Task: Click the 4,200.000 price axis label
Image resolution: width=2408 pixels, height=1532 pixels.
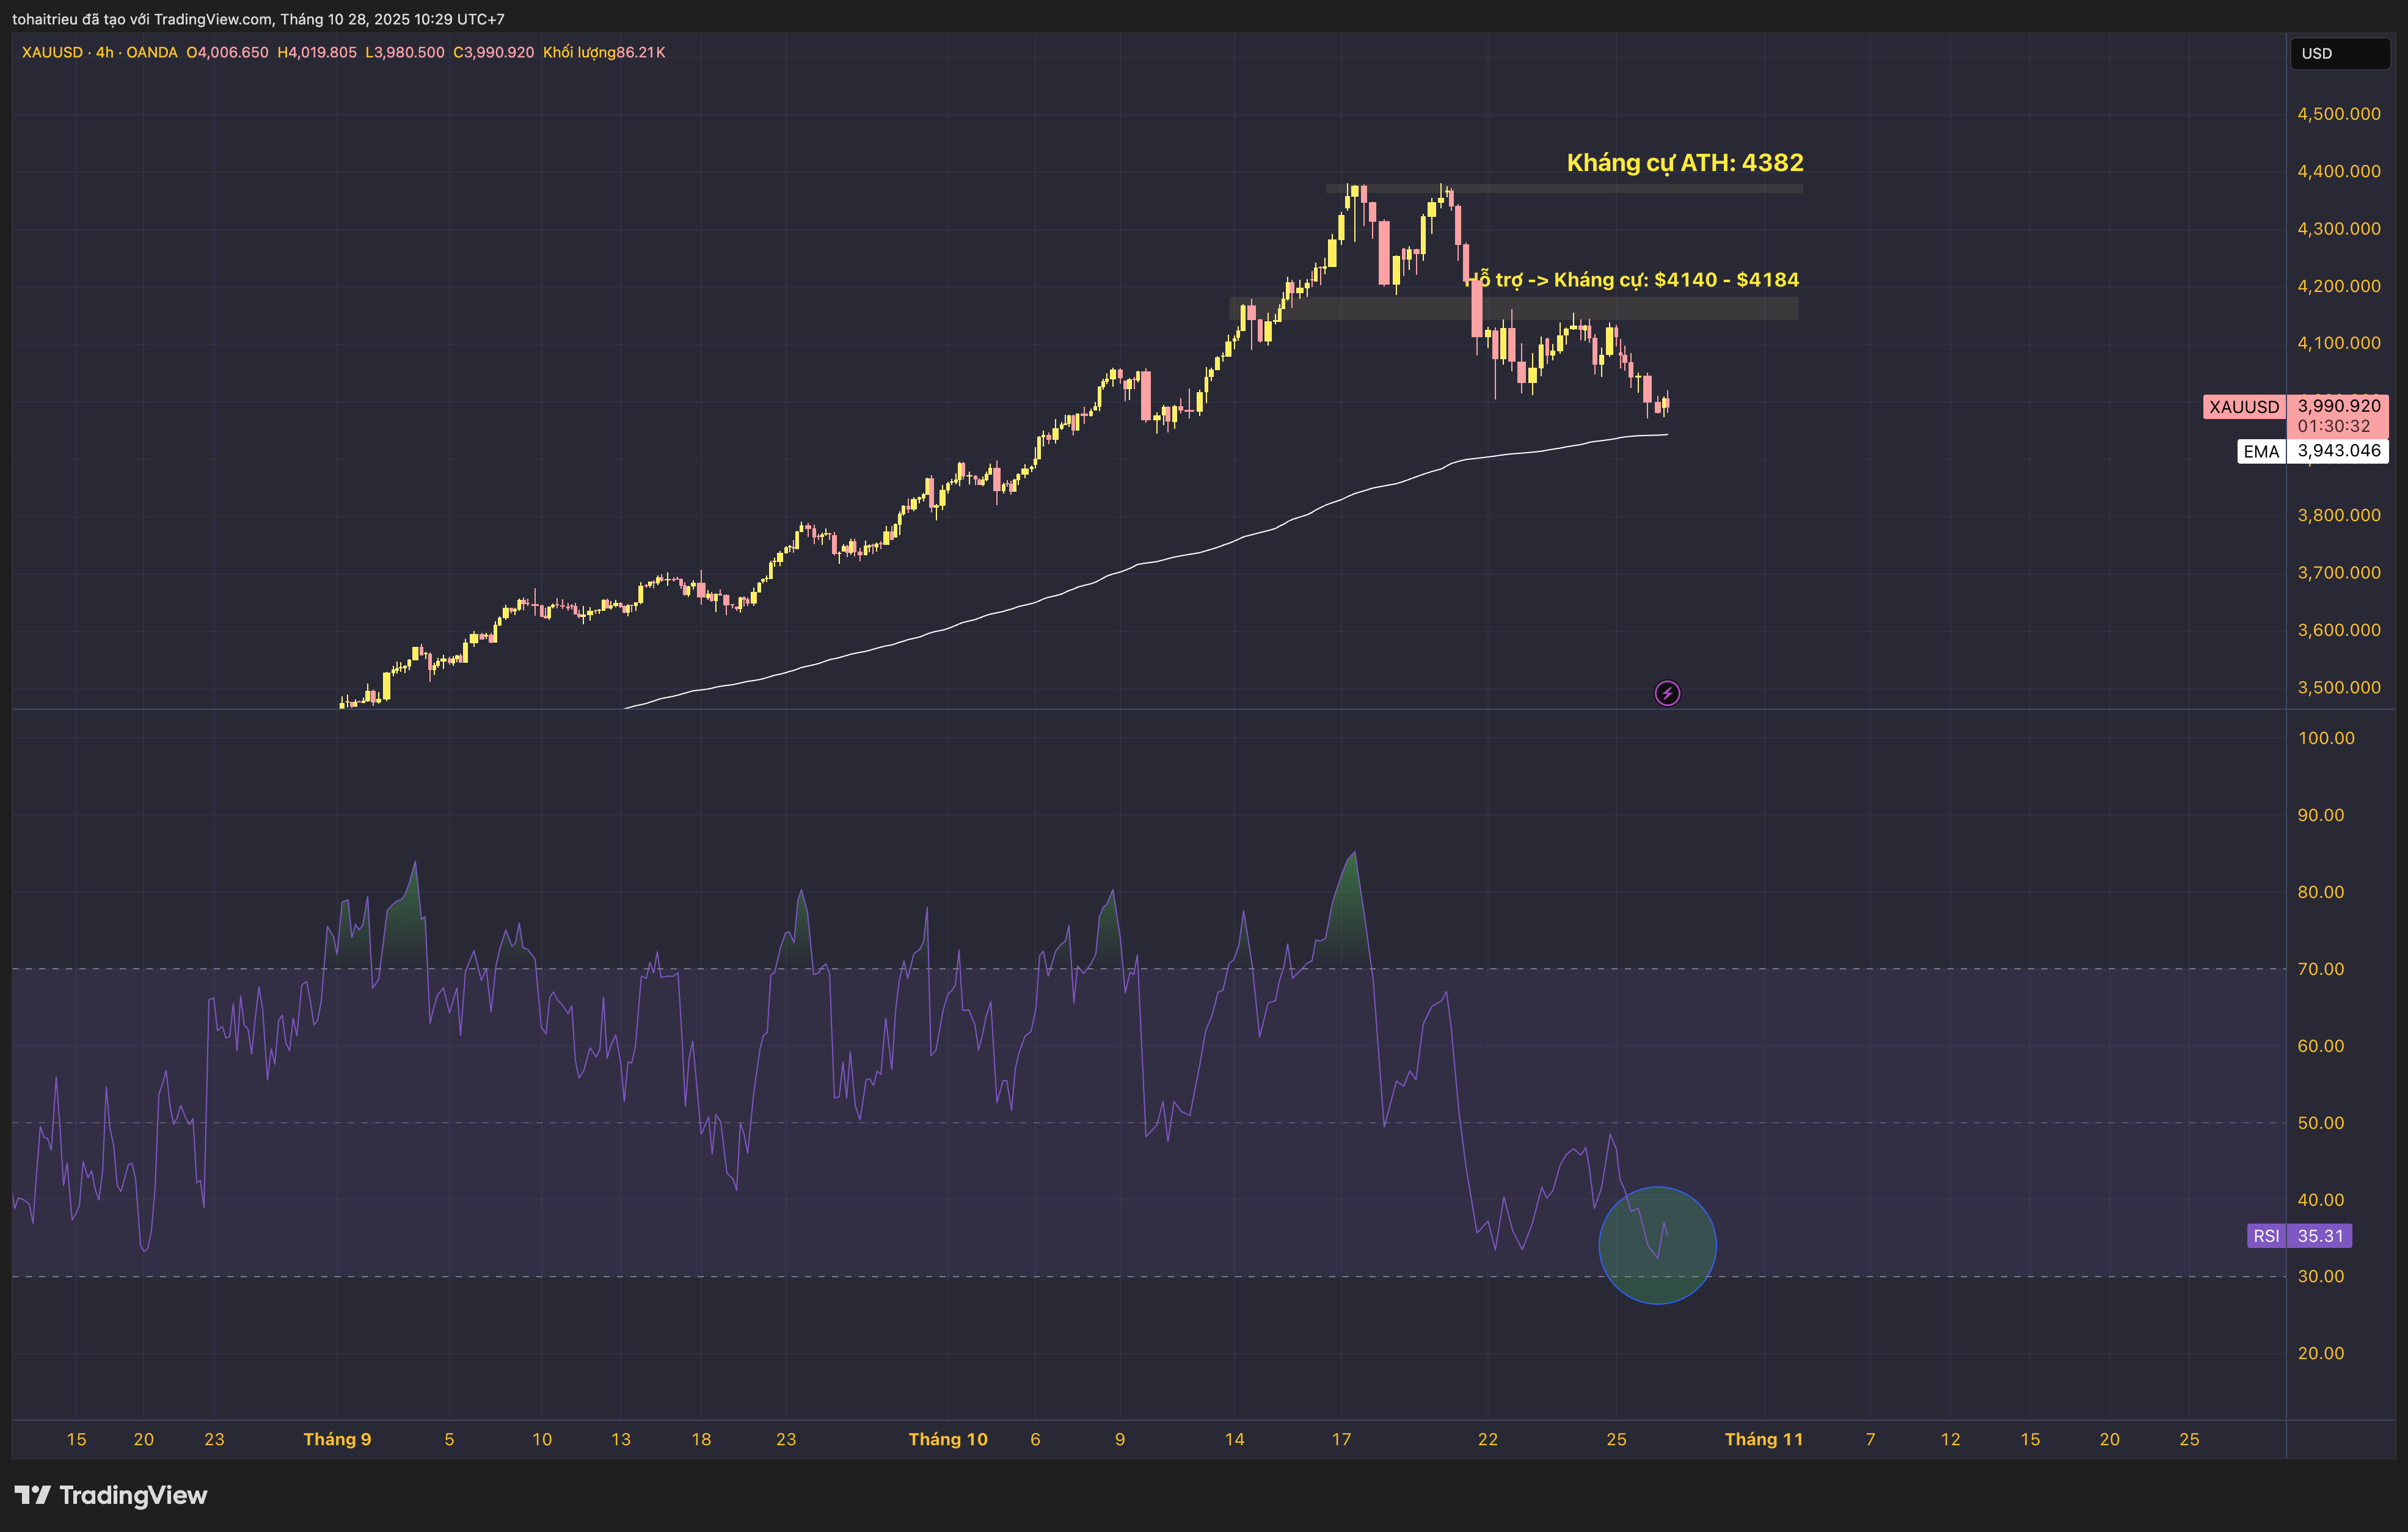Action: click(x=2339, y=286)
